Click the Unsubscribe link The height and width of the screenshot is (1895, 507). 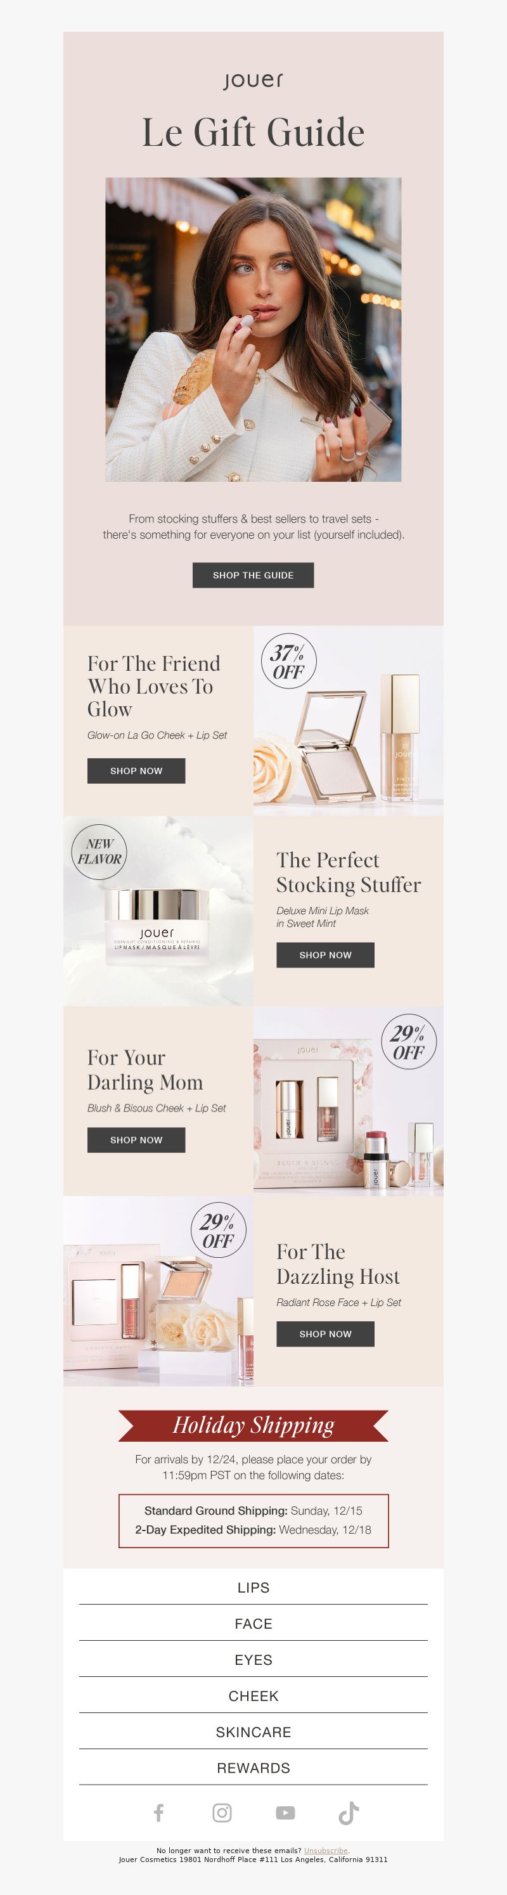pyautogui.click(x=325, y=1850)
